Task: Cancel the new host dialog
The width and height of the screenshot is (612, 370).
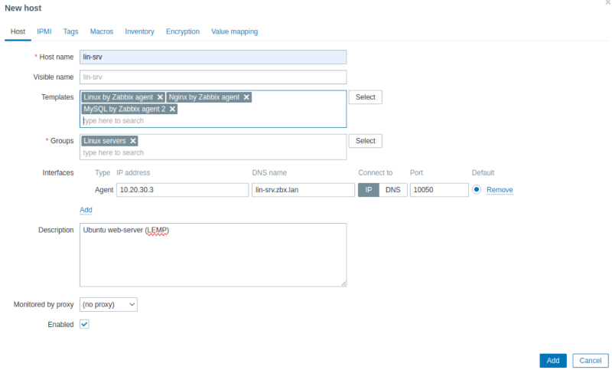Action: coord(590,361)
